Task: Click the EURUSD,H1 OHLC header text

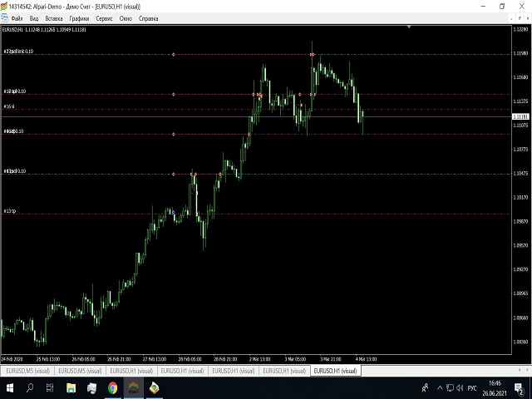Action: pos(44,30)
